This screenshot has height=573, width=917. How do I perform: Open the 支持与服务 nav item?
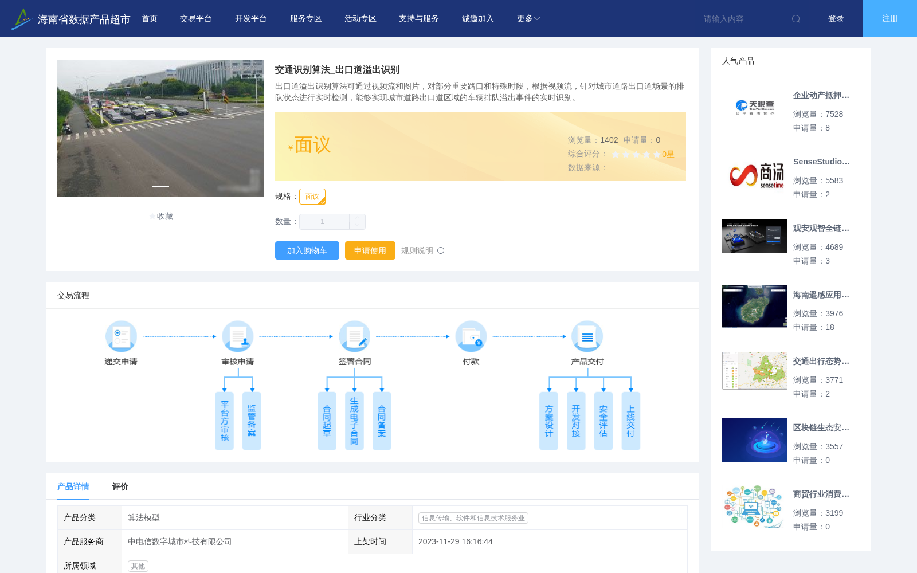tap(419, 19)
